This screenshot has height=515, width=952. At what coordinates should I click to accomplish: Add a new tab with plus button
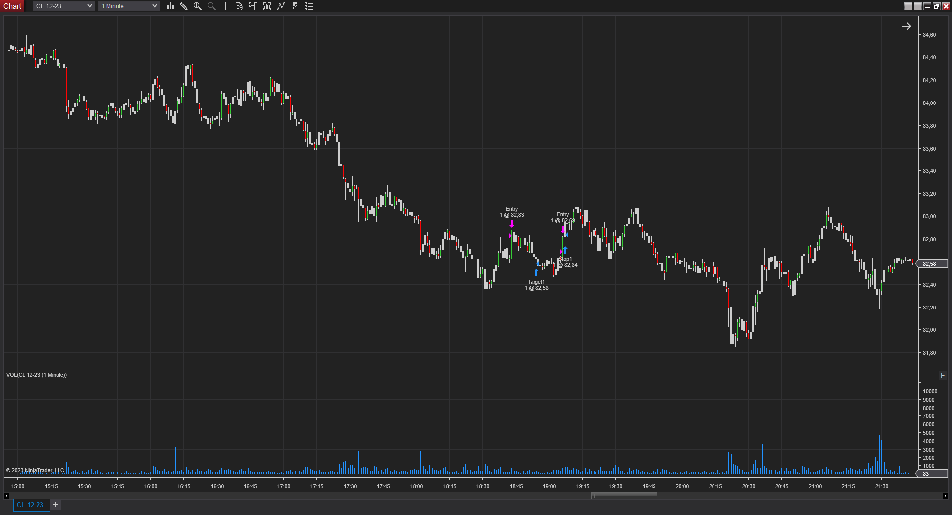pos(56,505)
